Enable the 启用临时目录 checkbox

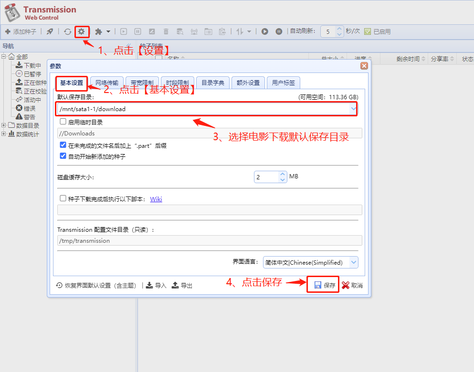click(63, 122)
